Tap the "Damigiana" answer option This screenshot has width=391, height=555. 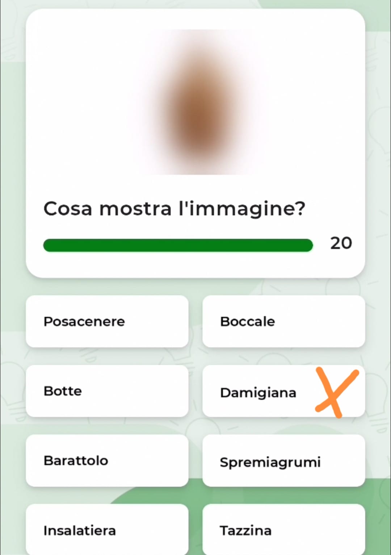click(x=258, y=392)
